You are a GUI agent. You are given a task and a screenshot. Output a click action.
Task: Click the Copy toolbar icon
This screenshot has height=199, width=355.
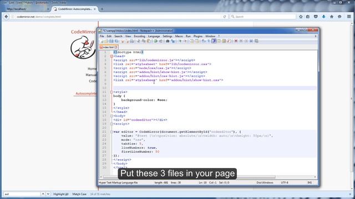144,41
